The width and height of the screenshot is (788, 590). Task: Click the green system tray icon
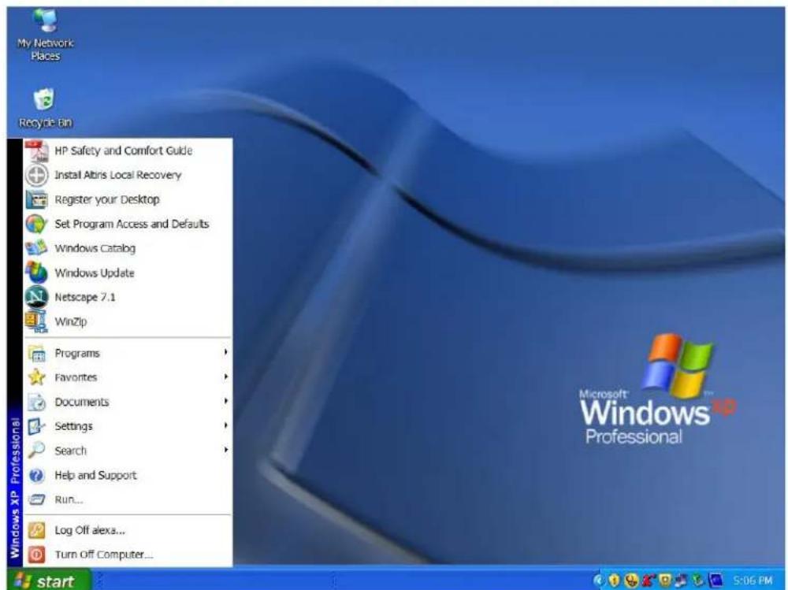[x=698, y=581]
